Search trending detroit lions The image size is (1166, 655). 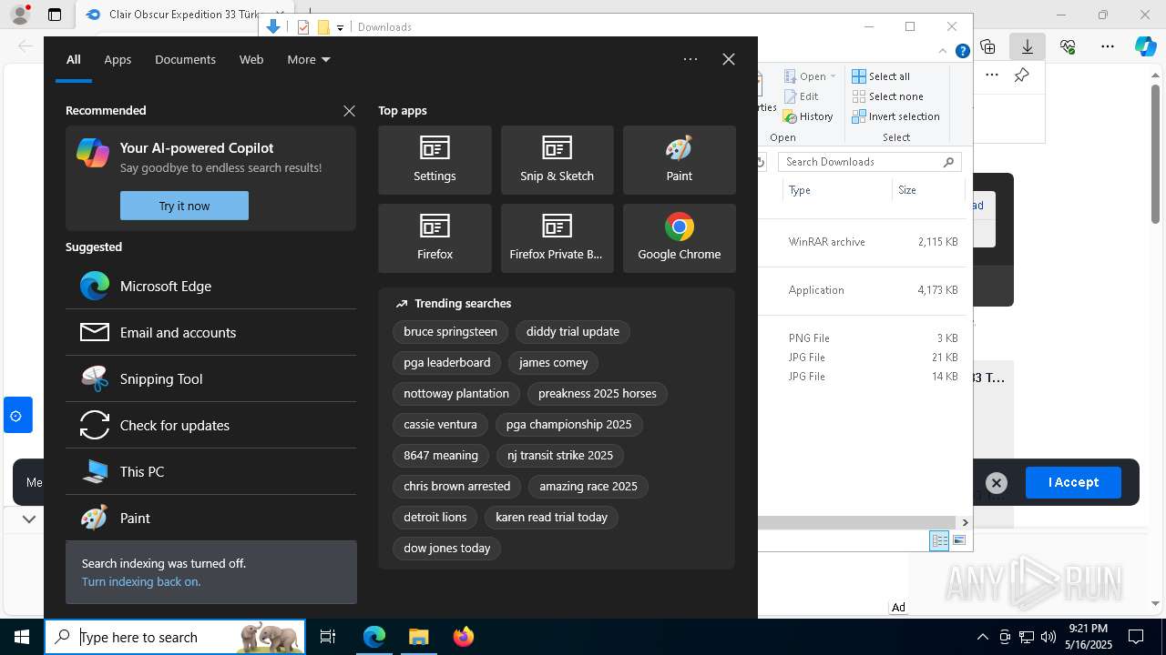(435, 517)
